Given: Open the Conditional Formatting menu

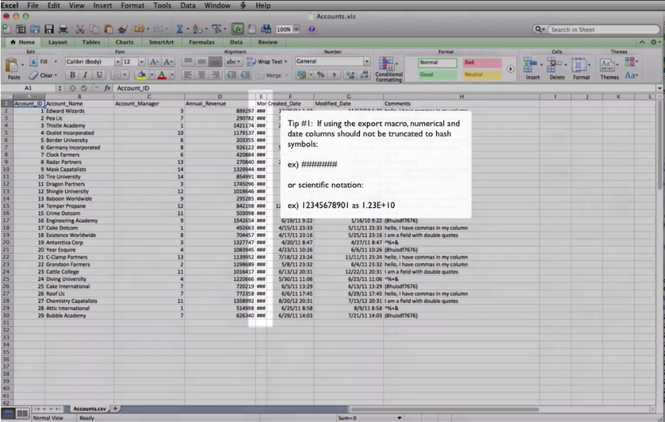Looking at the screenshot, I should point(388,69).
